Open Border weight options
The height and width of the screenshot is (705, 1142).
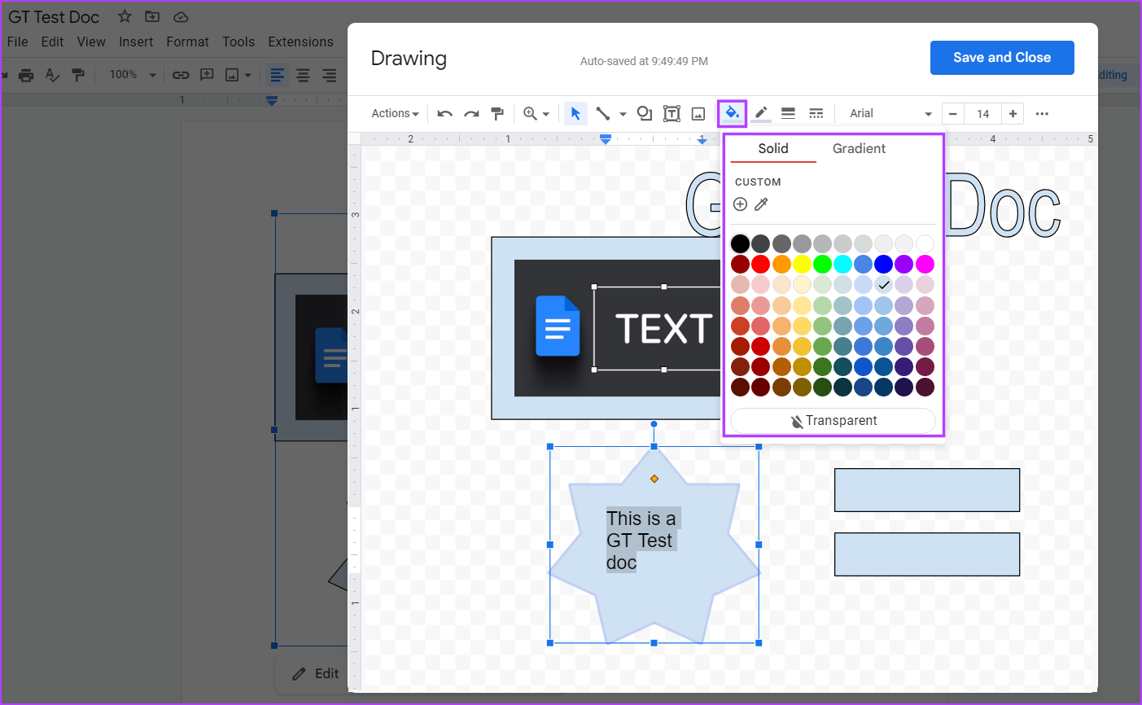click(788, 113)
